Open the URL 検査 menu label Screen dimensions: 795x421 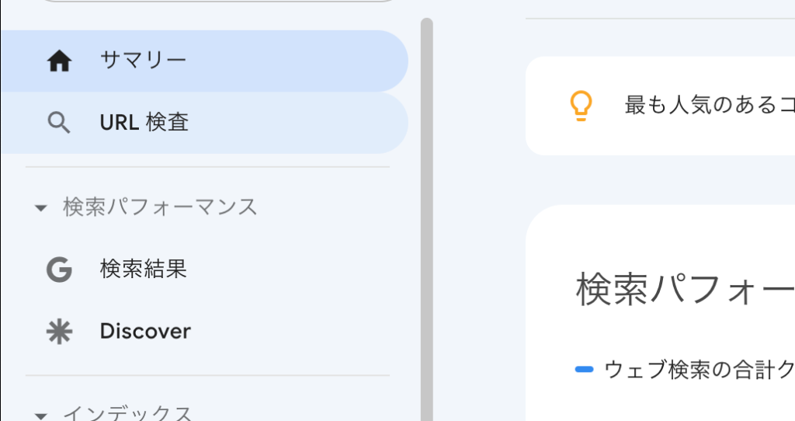(x=144, y=122)
